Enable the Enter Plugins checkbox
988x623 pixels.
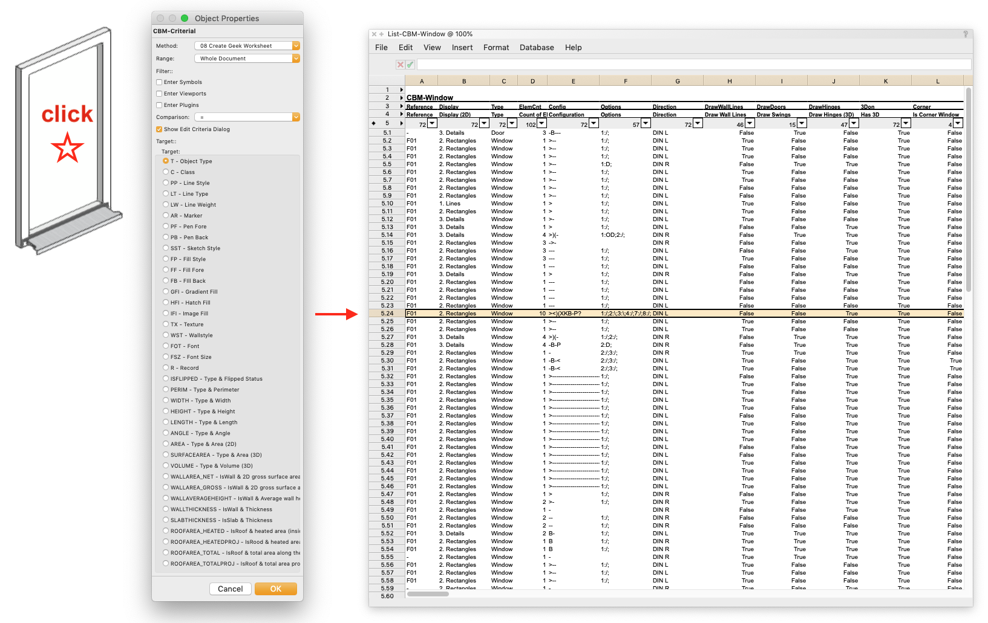point(159,105)
